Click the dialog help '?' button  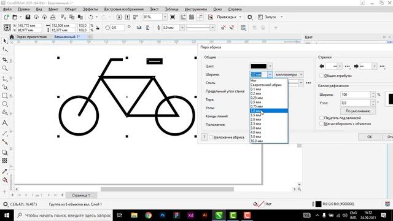204,137
